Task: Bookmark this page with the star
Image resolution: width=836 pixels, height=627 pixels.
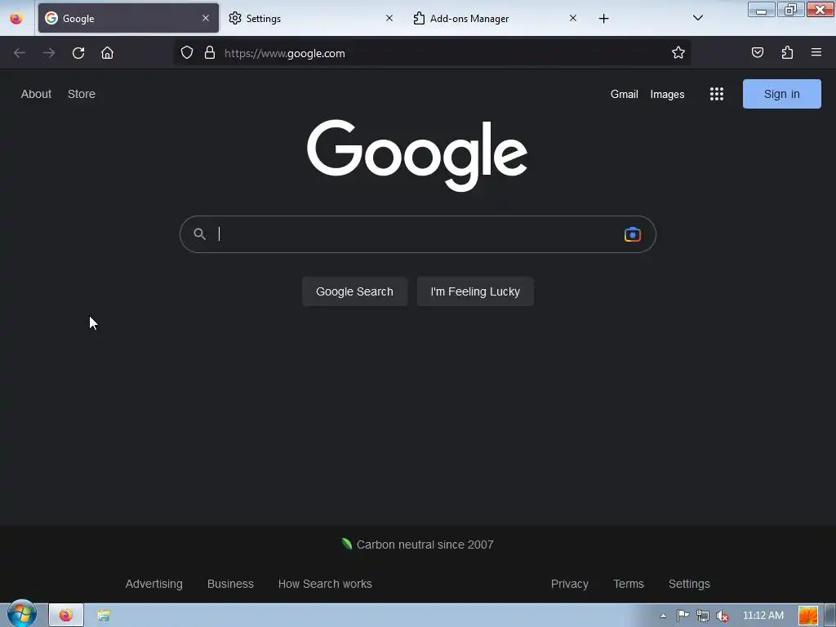Action: (x=678, y=53)
